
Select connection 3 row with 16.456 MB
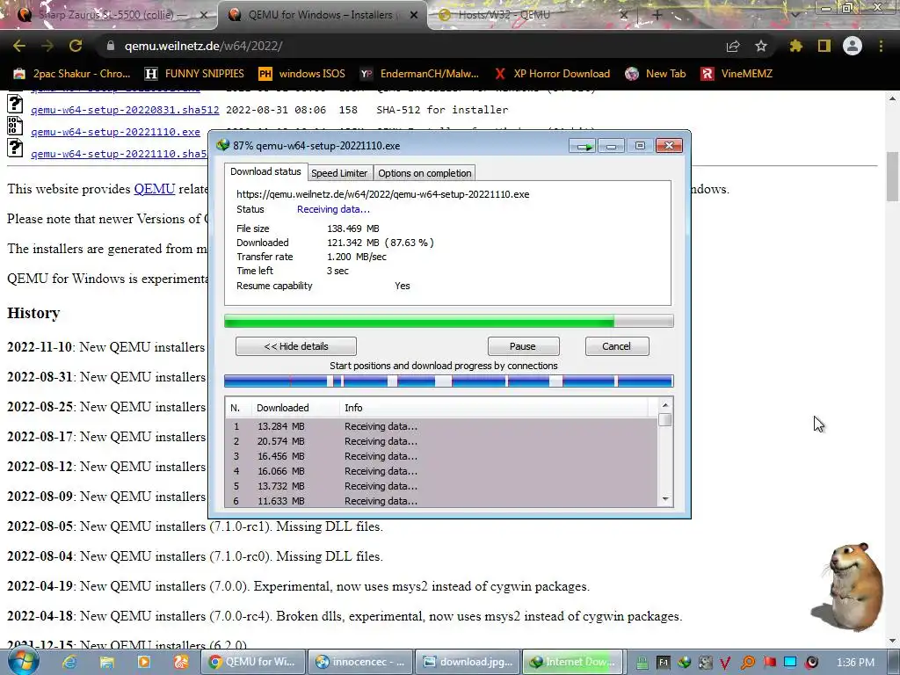click(x=441, y=456)
